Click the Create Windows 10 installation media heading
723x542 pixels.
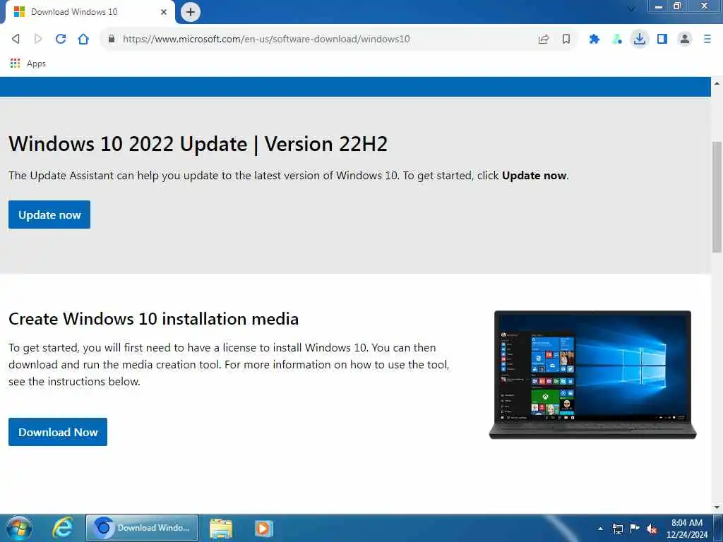[153, 319]
